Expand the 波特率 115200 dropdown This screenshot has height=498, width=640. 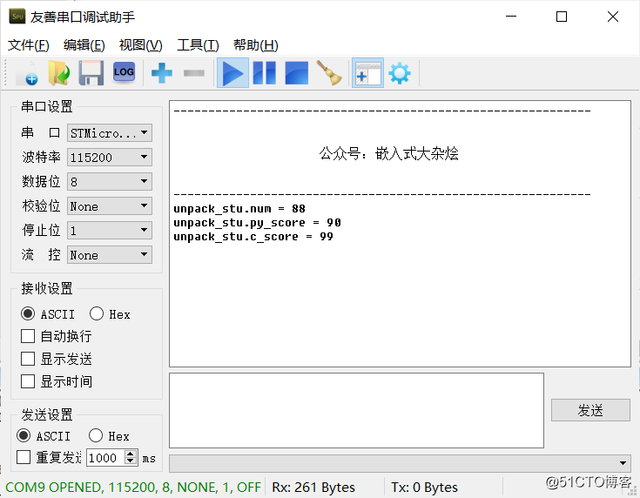[110, 158]
